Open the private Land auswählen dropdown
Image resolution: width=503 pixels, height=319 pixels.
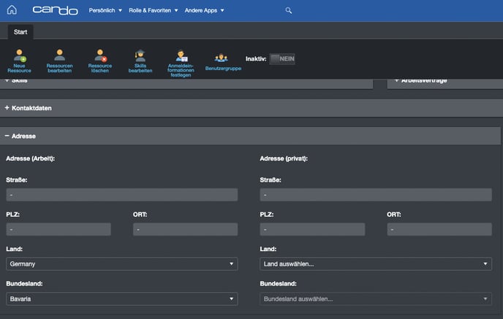coord(375,264)
